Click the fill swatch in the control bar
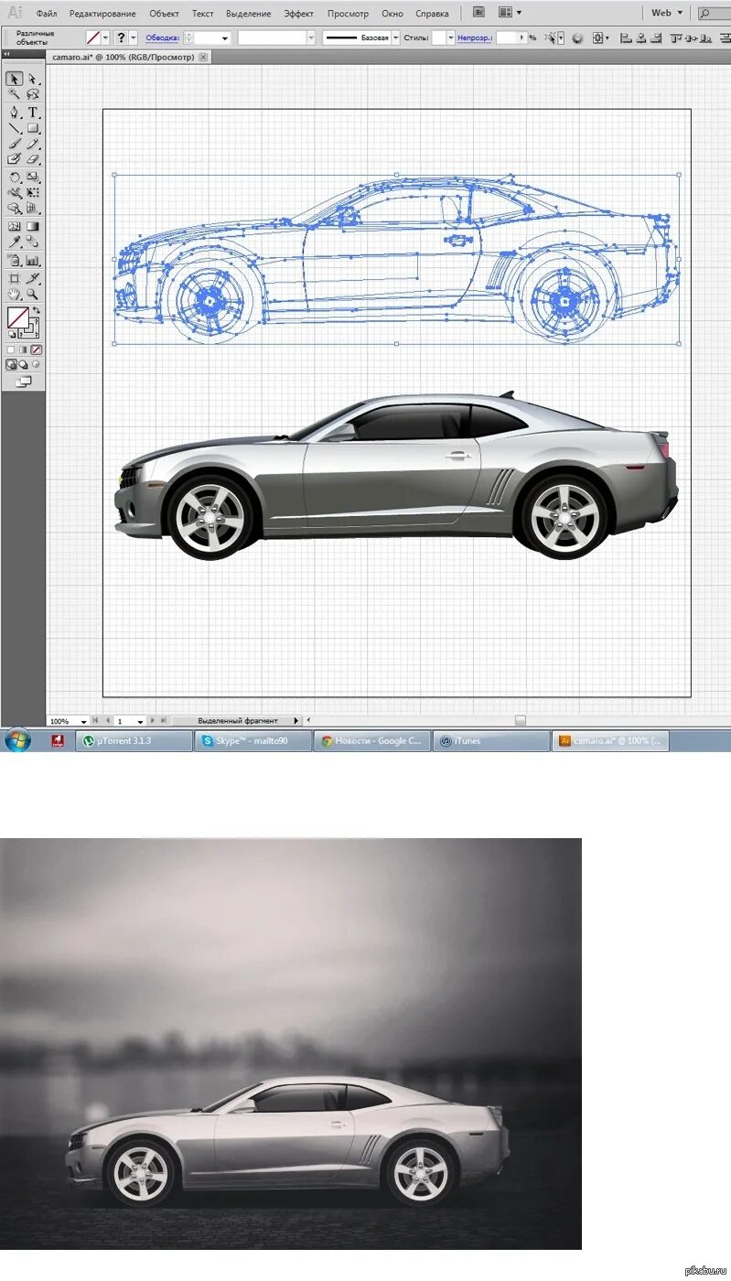Image resolution: width=731 pixels, height=1281 pixels. (x=93, y=38)
